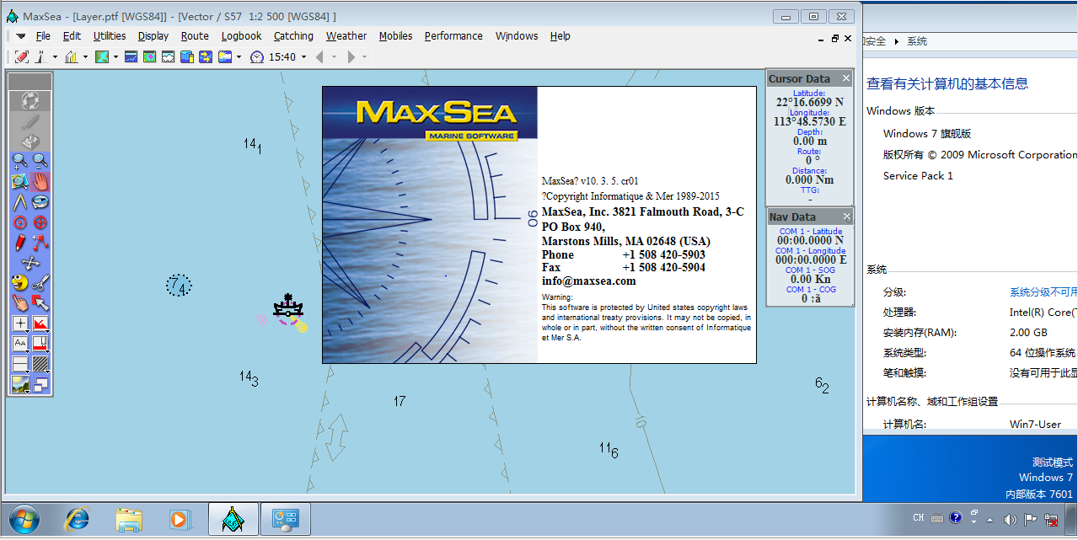Select the Zoom Out magnifier tool
Image resolution: width=1078 pixels, height=540 pixels.
point(40,161)
